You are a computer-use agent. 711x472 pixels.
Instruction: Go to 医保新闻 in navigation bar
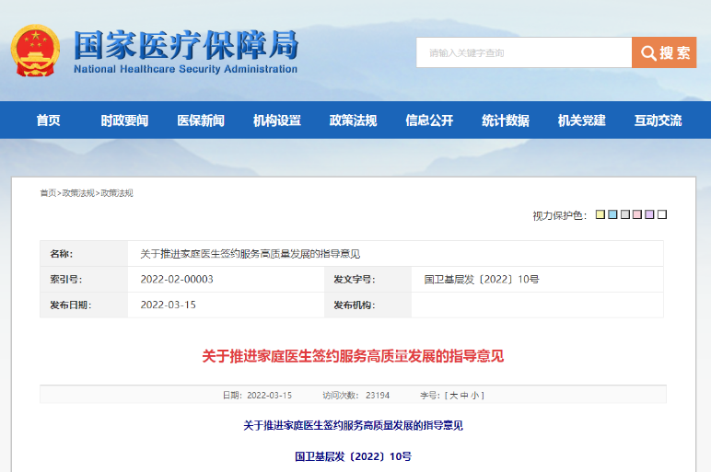pos(201,121)
